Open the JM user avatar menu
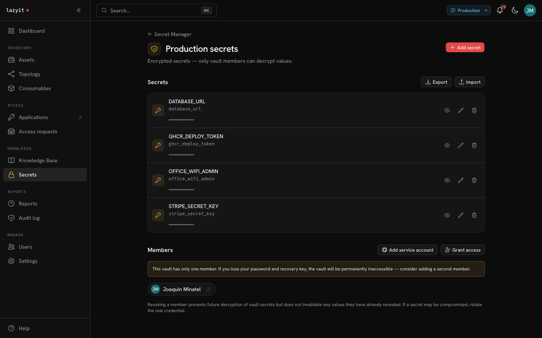542x338 pixels. pyautogui.click(x=530, y=11)
